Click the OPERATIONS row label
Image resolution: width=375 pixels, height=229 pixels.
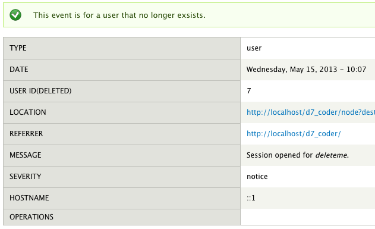coord(31,217)
